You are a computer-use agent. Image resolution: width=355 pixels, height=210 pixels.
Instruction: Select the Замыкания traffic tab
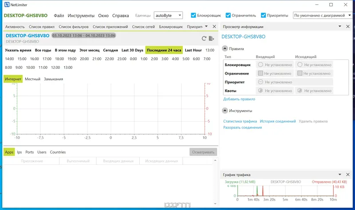(53, 79)
